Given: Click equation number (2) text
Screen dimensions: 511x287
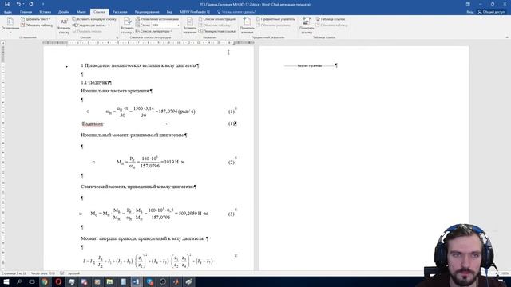Looking at the screenshot, I should click(x=232, y=163).
